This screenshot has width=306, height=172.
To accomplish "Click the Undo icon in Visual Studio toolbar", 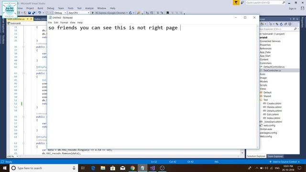I will click(40, 13).
